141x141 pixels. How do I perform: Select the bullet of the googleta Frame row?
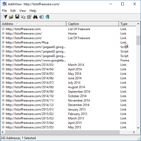[x=3, y=60]
